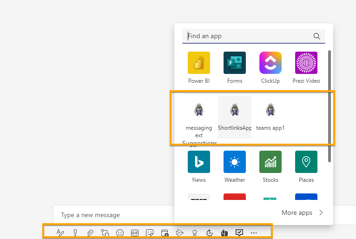Viewport: 356px width, 239px height.
Task: Open the GIF picker
Action: coord(135,232)
